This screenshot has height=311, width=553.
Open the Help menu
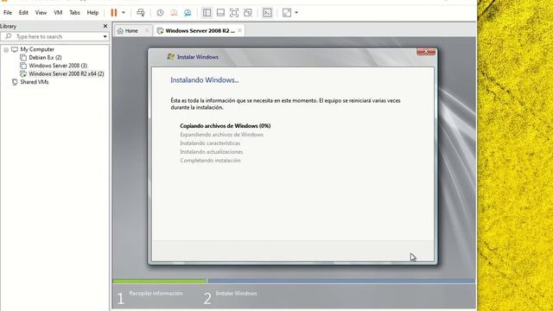[92, 12]
